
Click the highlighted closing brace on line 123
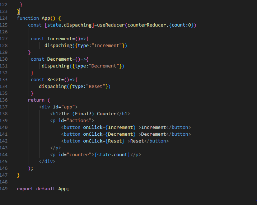coord(18,11)
